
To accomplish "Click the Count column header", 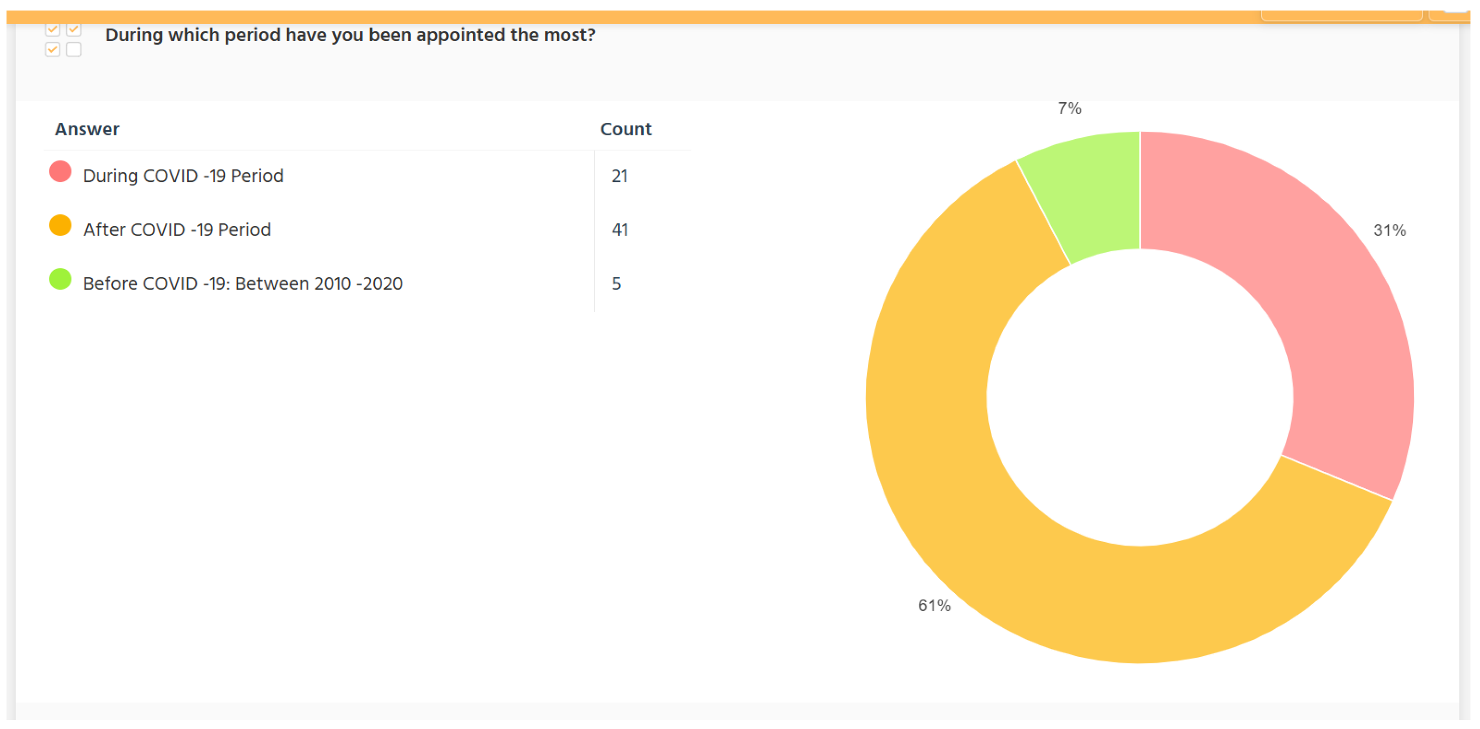I will pos(626,129).
